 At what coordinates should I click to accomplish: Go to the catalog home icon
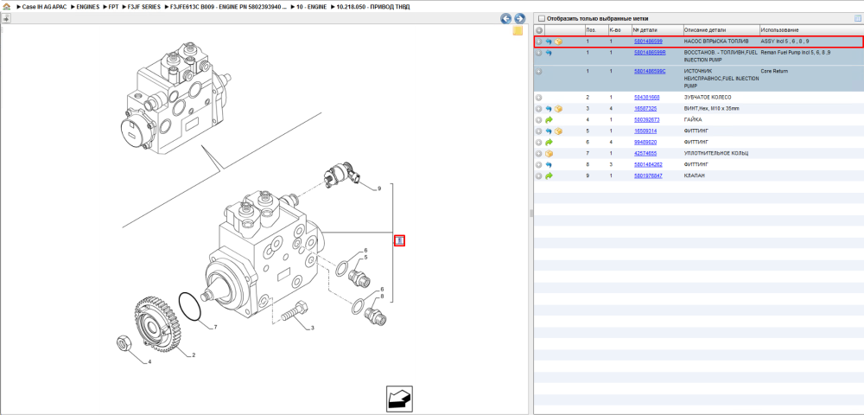[6, 7]
